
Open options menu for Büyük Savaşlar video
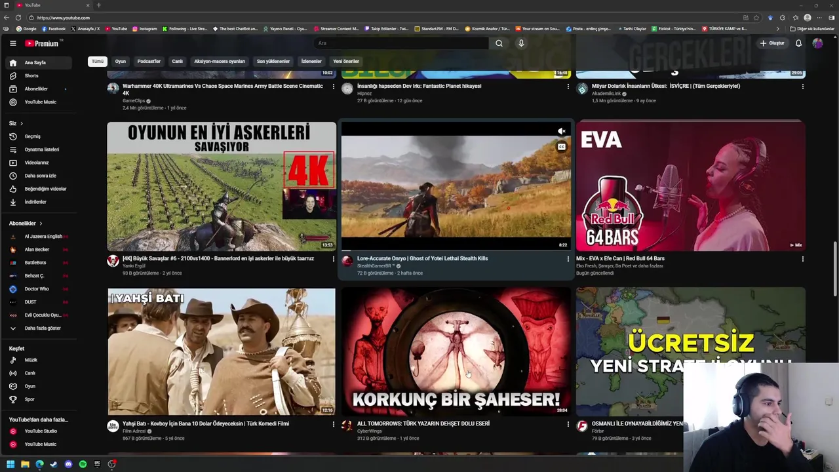coord(333,259)
